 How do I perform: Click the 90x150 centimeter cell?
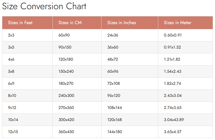[x=77, y=47]
